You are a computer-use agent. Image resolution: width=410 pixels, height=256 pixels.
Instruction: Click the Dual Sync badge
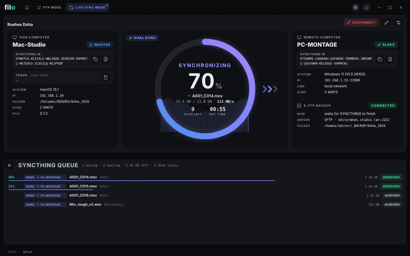142,38
